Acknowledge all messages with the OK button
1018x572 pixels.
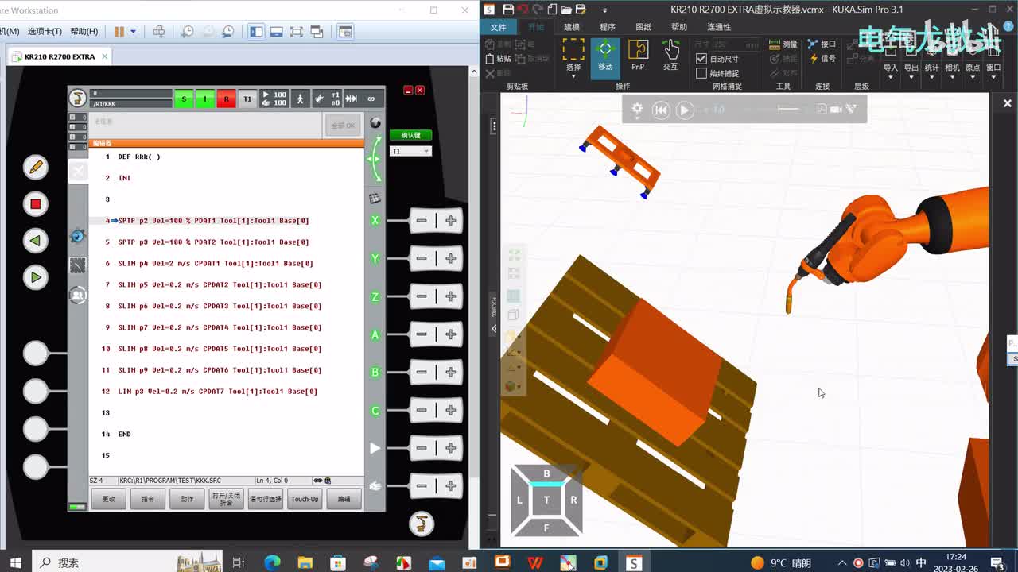point(344,126)
